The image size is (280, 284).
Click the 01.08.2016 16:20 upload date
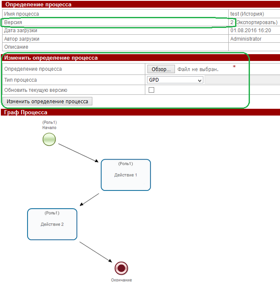tap(251, 30)
